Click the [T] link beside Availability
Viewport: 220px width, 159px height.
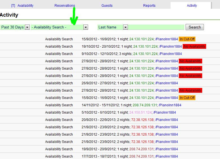[x=13, y=6]
